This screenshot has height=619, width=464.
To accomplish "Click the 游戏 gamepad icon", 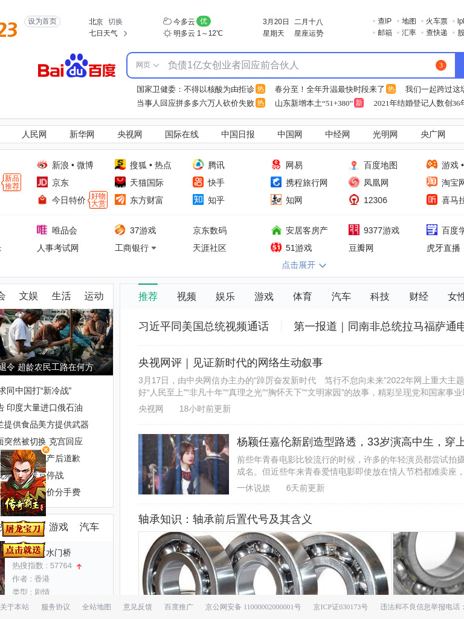I will [x=432, y=164].
